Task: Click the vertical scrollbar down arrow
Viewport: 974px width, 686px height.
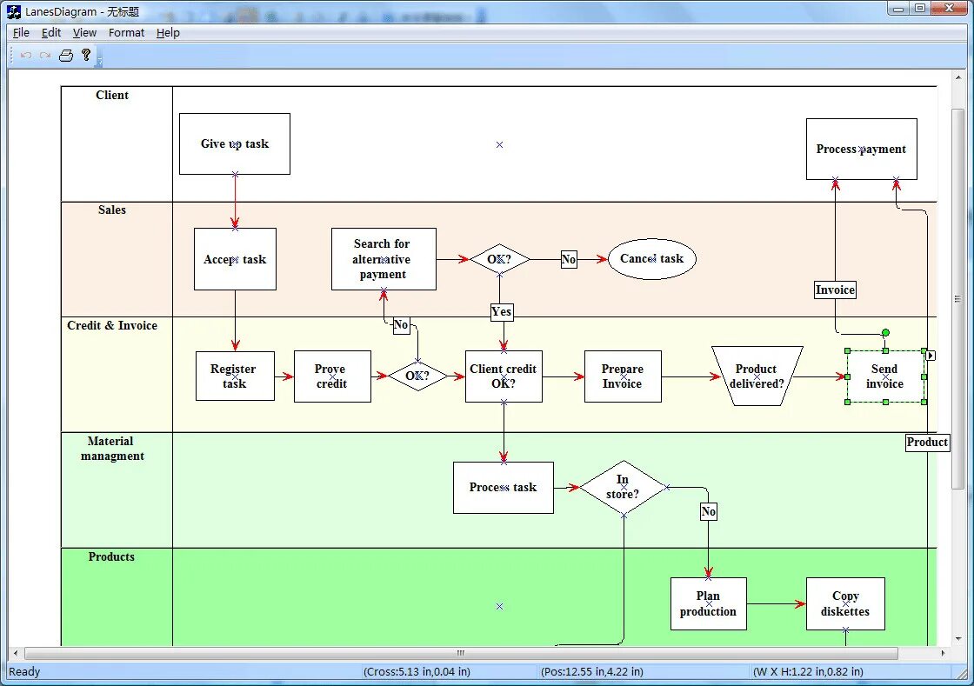Action: click(958, 638)
